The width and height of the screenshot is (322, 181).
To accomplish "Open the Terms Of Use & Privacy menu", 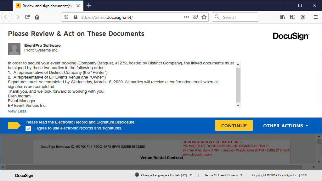I will pyautogui.click(x=223, y=175).
